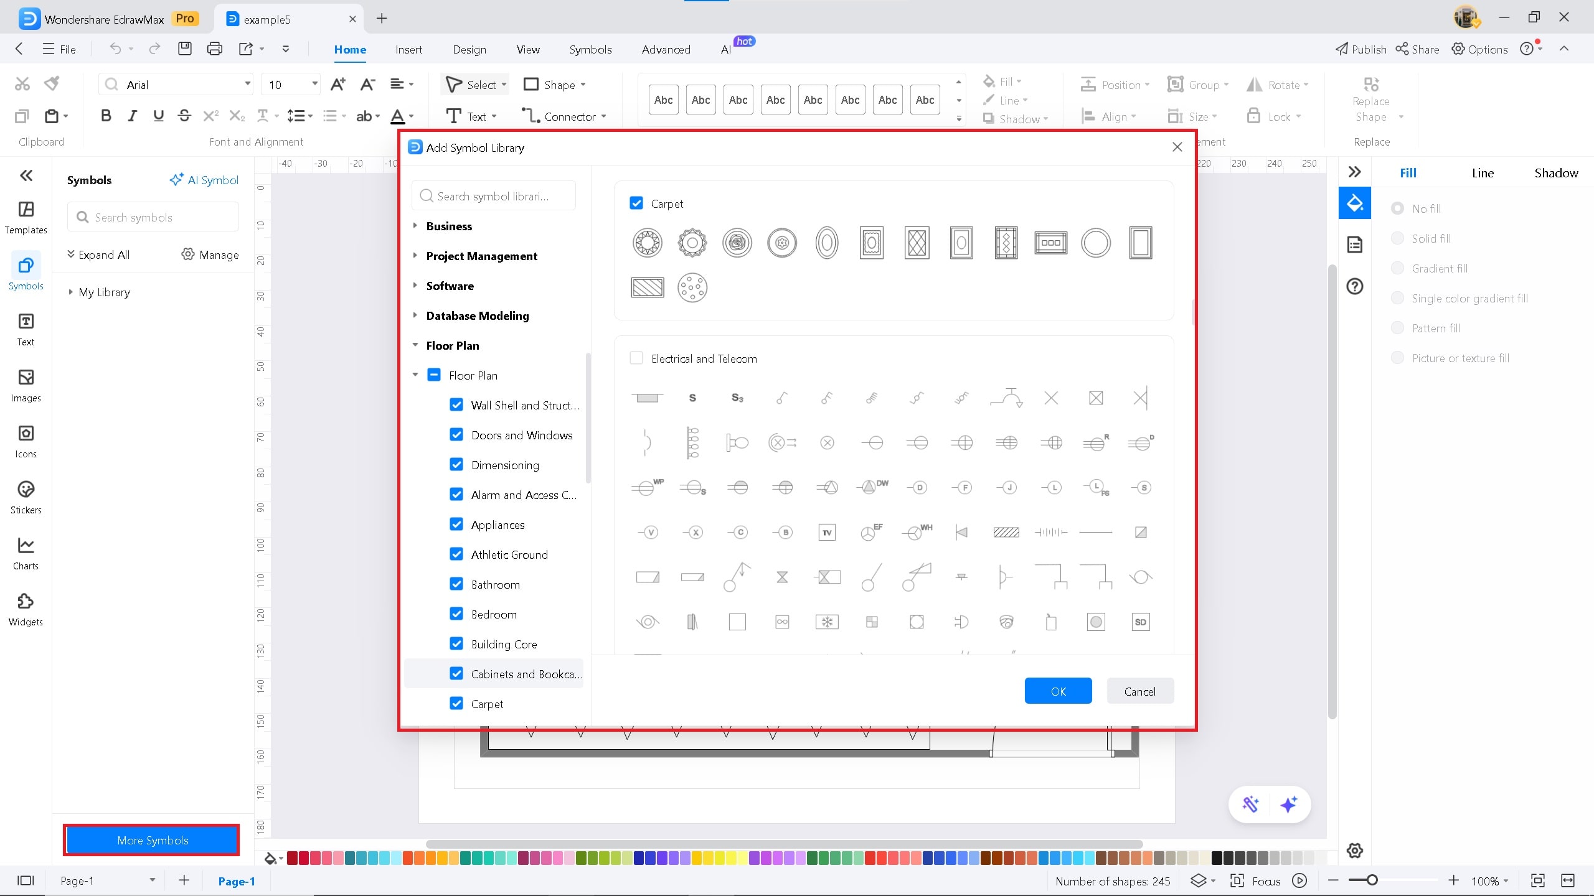The height and width of the screenshot is (896, 1594).
Task: Switch to the Design ribbon tab
Action: (x=469, y=49)
